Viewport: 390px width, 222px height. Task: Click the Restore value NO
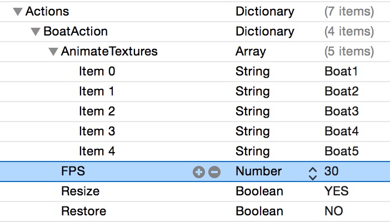[x=333, y=211]
